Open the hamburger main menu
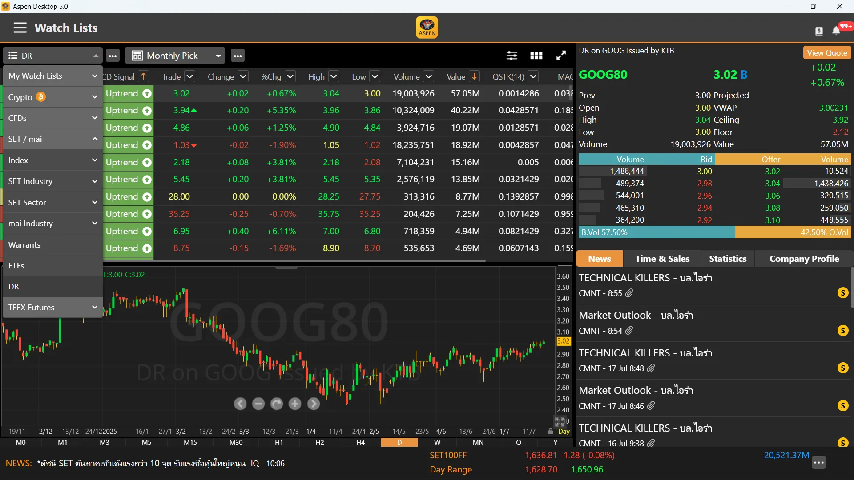 click(x=20, y=28)
